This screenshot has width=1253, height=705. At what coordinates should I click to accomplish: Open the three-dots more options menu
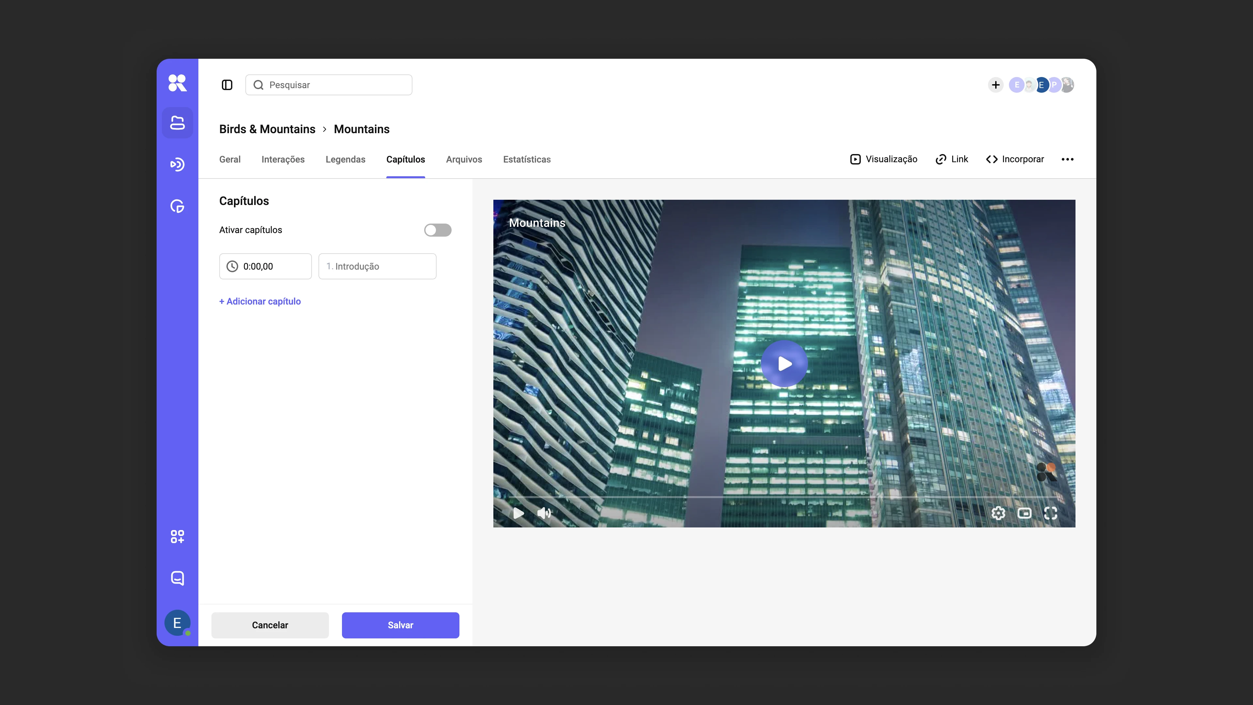(x=1068, y=159)
